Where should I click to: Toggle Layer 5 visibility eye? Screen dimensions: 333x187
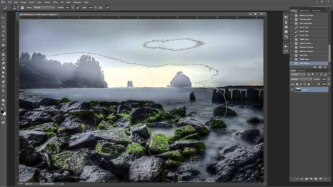coord(292,90)
